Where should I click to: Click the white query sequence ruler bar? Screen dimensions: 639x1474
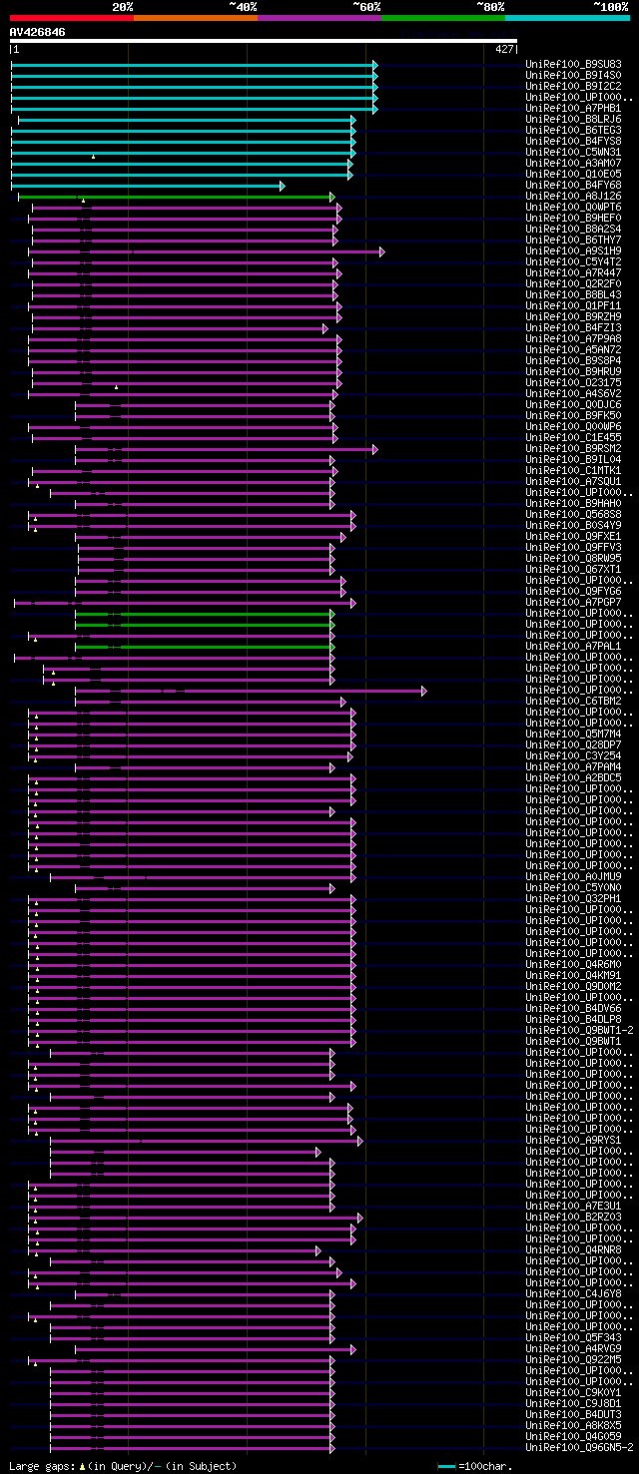(x=264, y=41)
